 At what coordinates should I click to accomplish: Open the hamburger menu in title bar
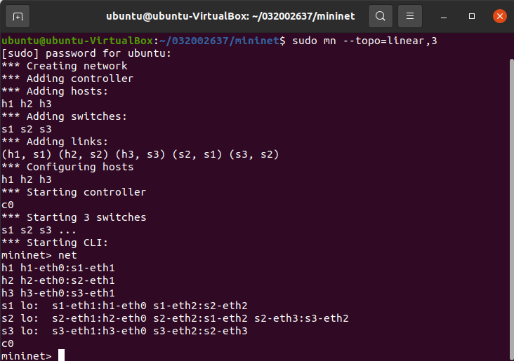(x=411, y=15)
